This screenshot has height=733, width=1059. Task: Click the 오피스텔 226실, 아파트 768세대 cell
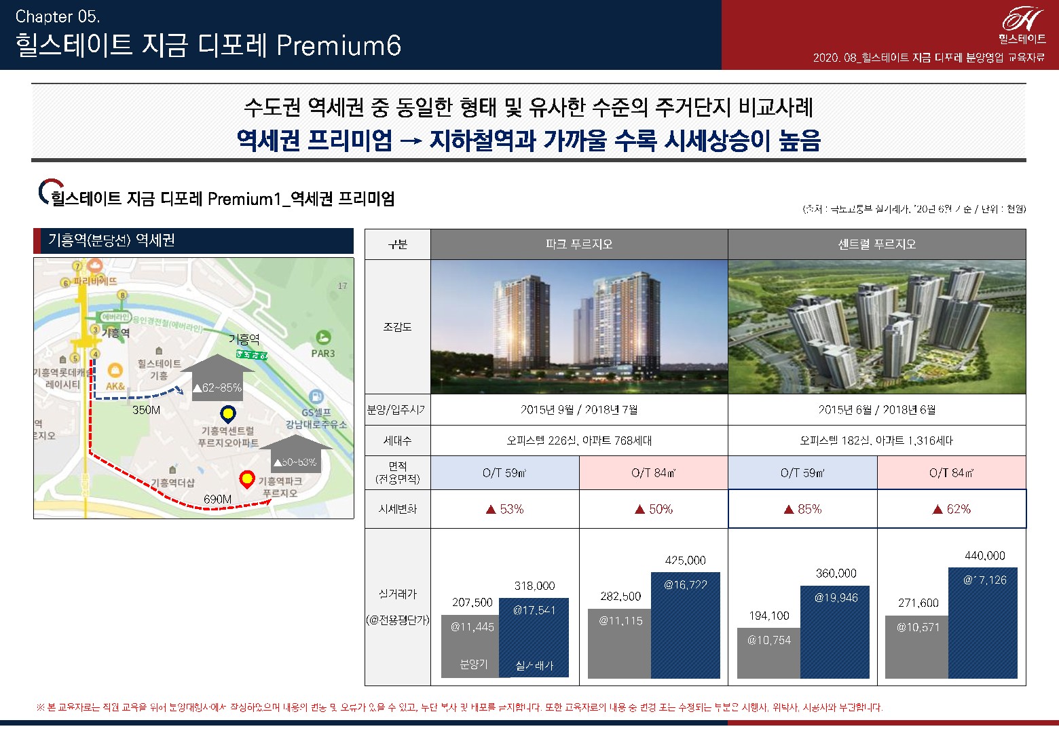click(x=579, y=440)
